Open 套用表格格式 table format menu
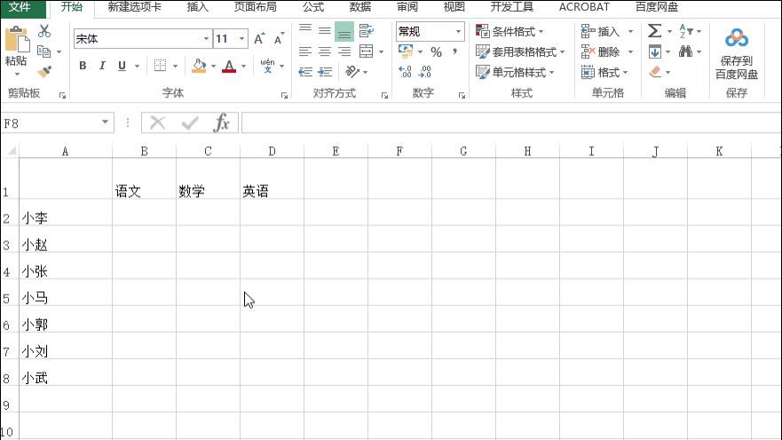This screenshot has height=440, width=782. (520, 51)
